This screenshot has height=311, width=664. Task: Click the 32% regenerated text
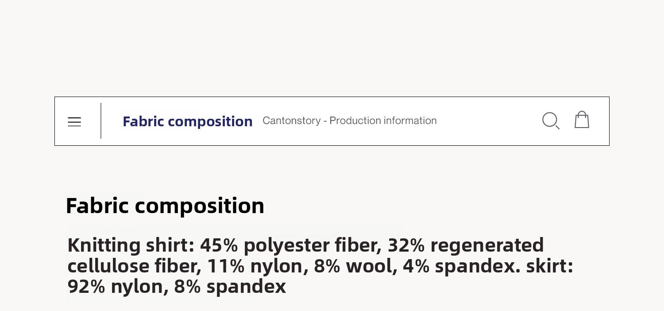click(x=466, y=245)
